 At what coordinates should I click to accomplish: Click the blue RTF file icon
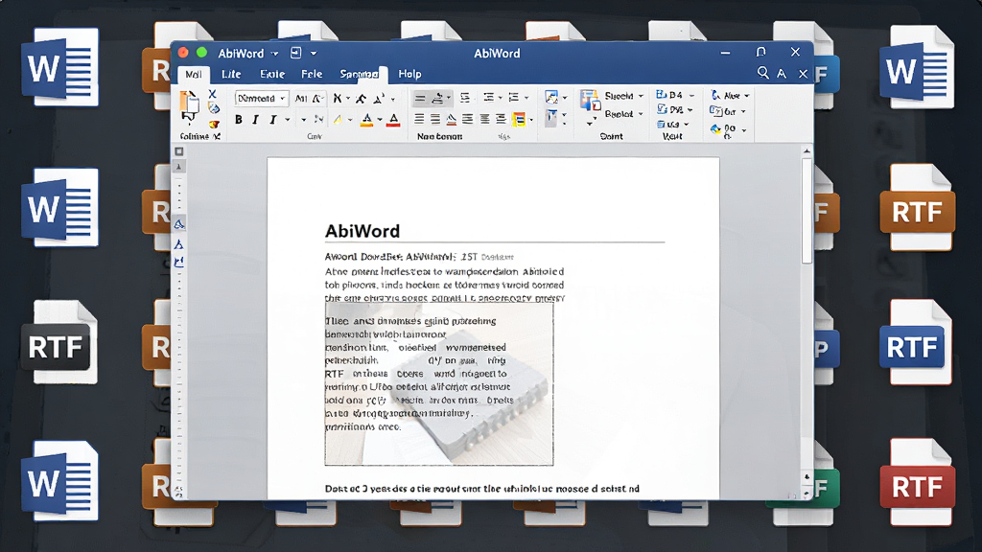(916, 342)
